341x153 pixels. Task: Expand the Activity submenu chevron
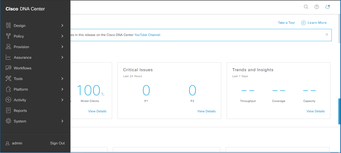tap(62, 100)
